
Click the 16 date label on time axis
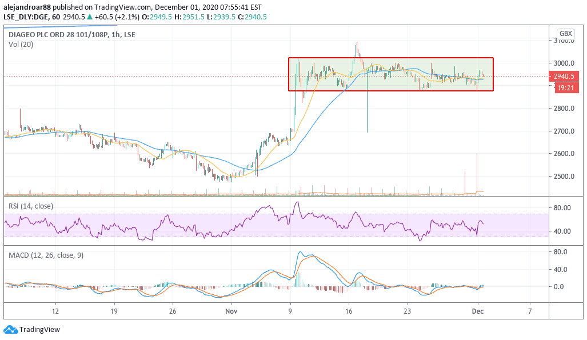point(349,311)
